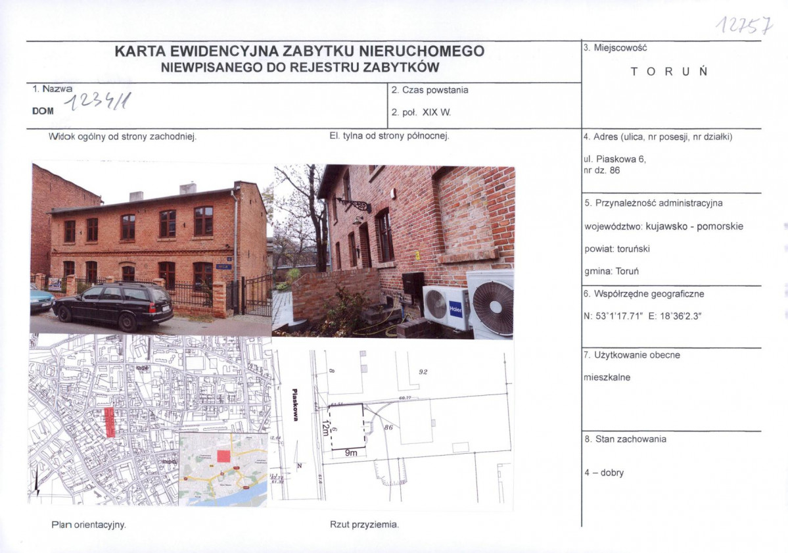Image resolution: width=788 pixels, height=553 pixels.
Task: Click the '3. Miejscowość' label
Action: [615, 48]
